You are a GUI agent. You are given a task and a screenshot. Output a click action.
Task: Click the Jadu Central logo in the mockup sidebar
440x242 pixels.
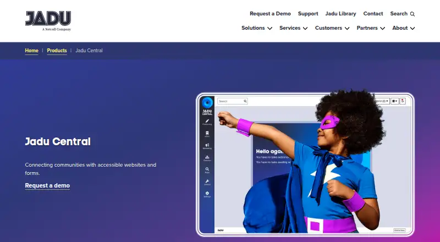207,106
